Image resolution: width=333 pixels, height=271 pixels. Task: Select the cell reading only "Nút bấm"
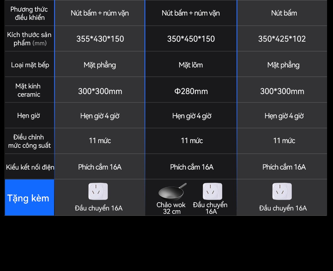coord(284,13)
